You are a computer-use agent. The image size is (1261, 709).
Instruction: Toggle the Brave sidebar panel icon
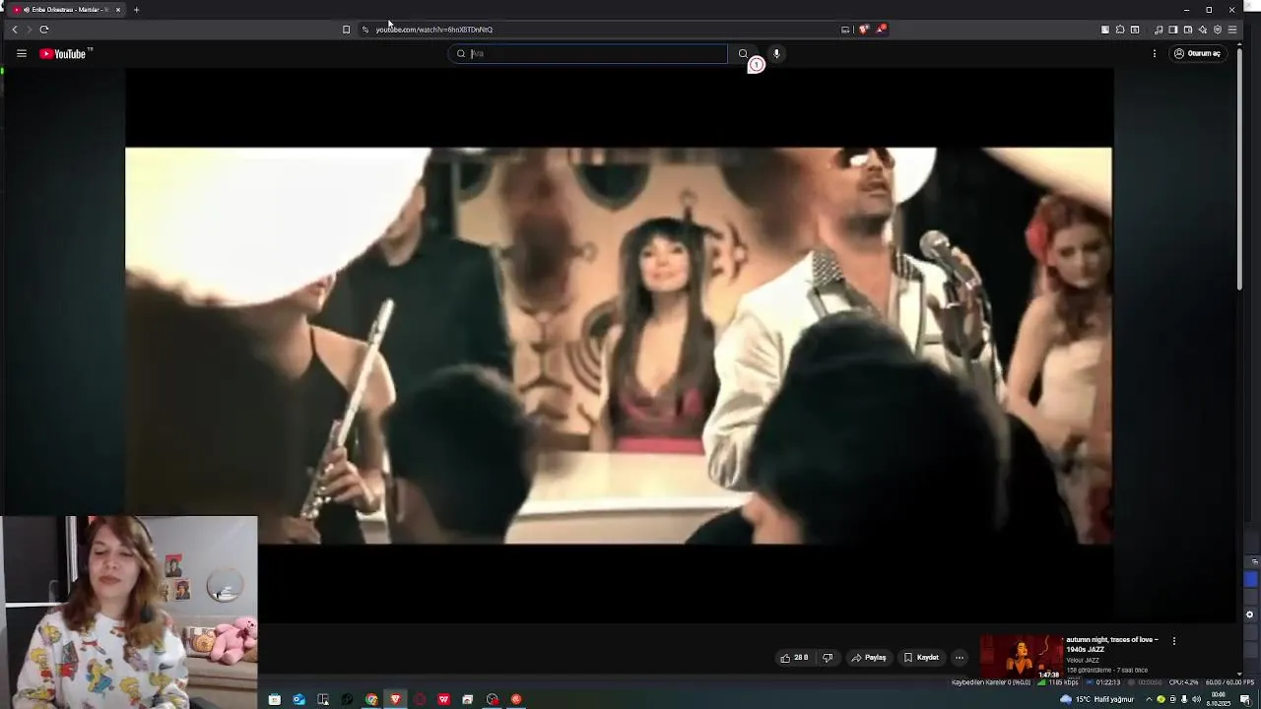[1173, 30]
